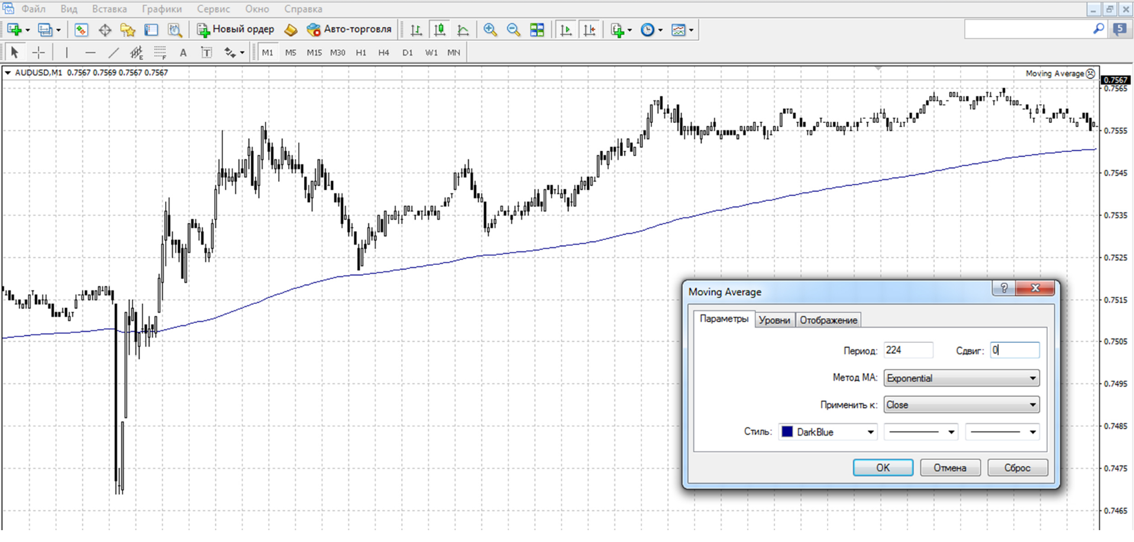This screenshot has width=1134, height=542.
Task: Confirm settings with the OK button
Action: pos(883,468)
